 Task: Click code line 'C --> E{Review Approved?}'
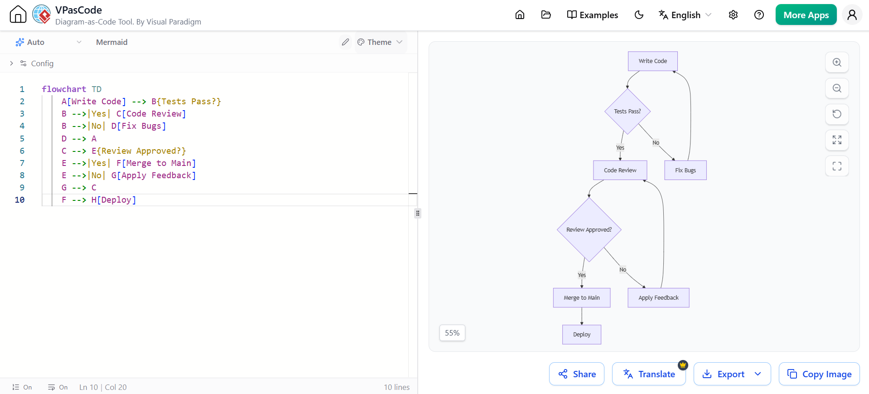coord(124,151)
